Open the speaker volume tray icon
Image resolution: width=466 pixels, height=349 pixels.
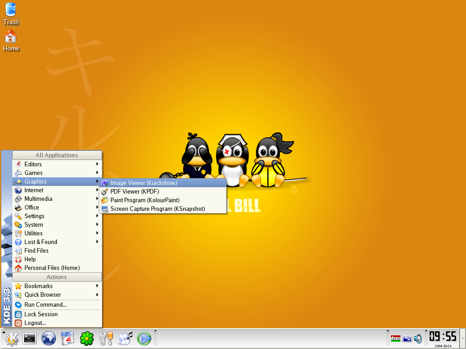(x=418, y=339)
